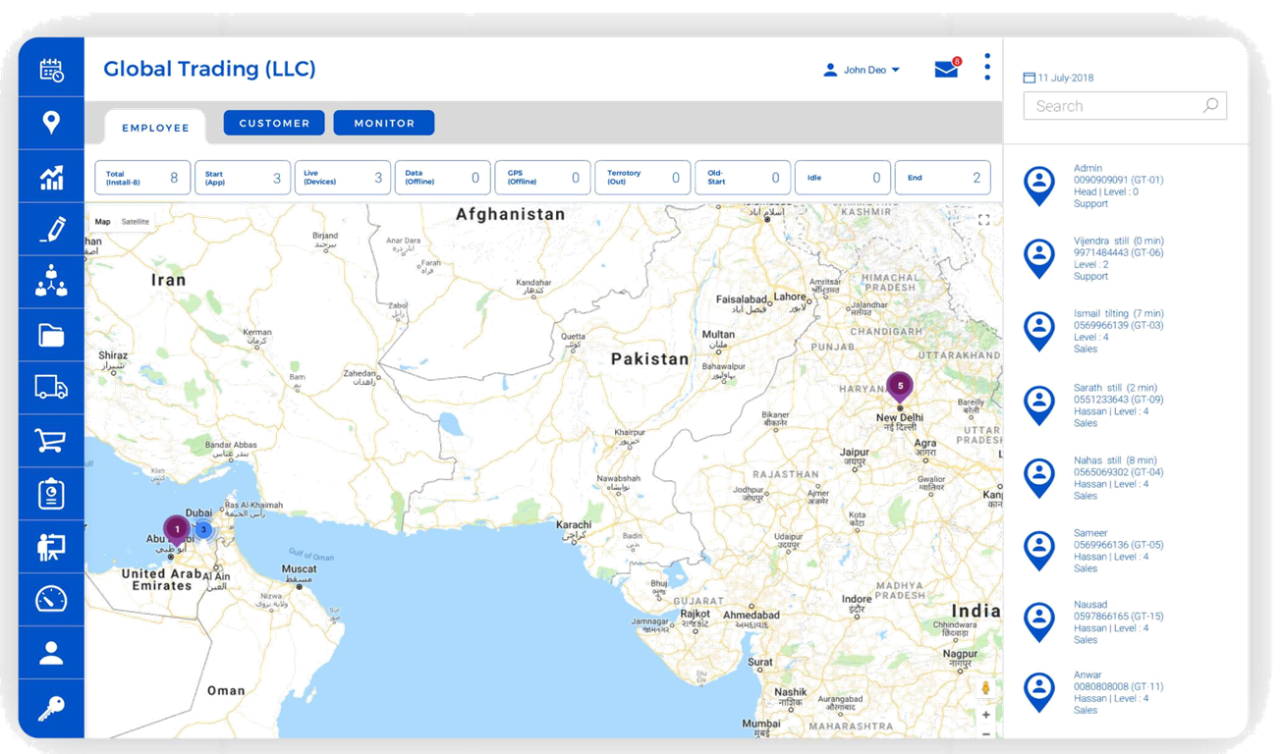Open the analytics chart sidebar icon
The height and width of the screenshot is (754, 1282).
[51, 177]
